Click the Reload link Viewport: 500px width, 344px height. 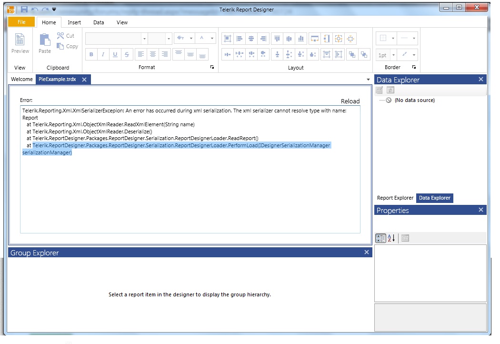(350, 101)
